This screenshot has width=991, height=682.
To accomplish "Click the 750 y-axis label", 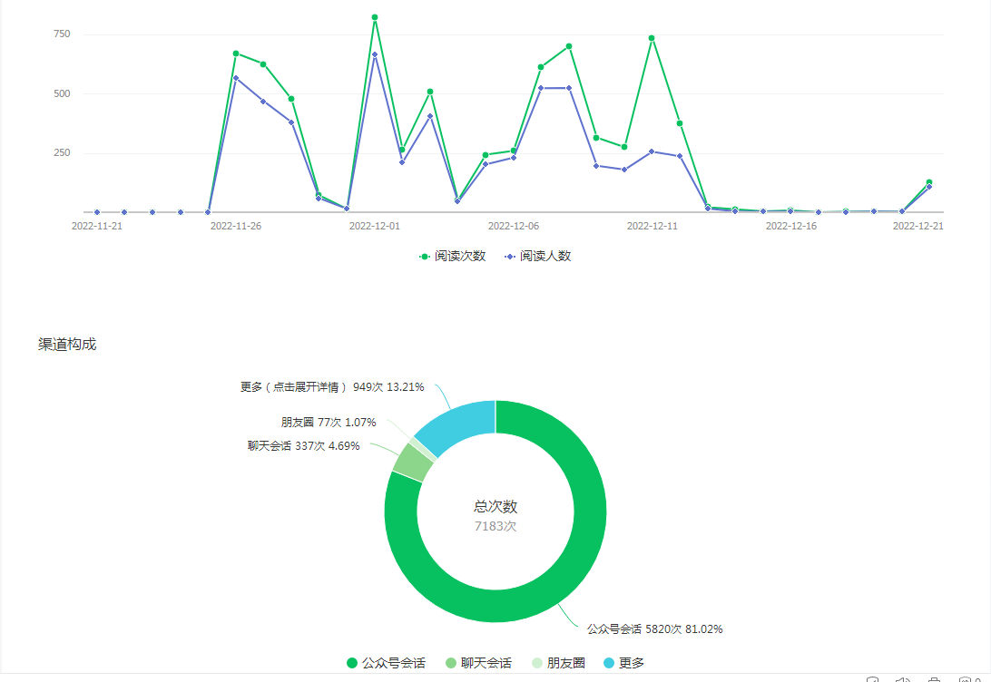I will point(62,34).
